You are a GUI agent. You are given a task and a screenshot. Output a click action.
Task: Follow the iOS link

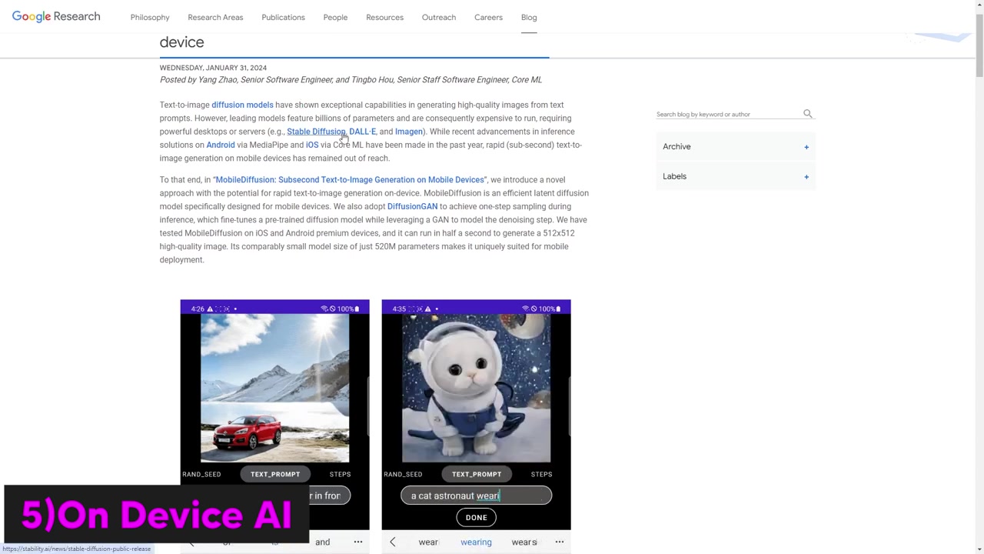312,145
